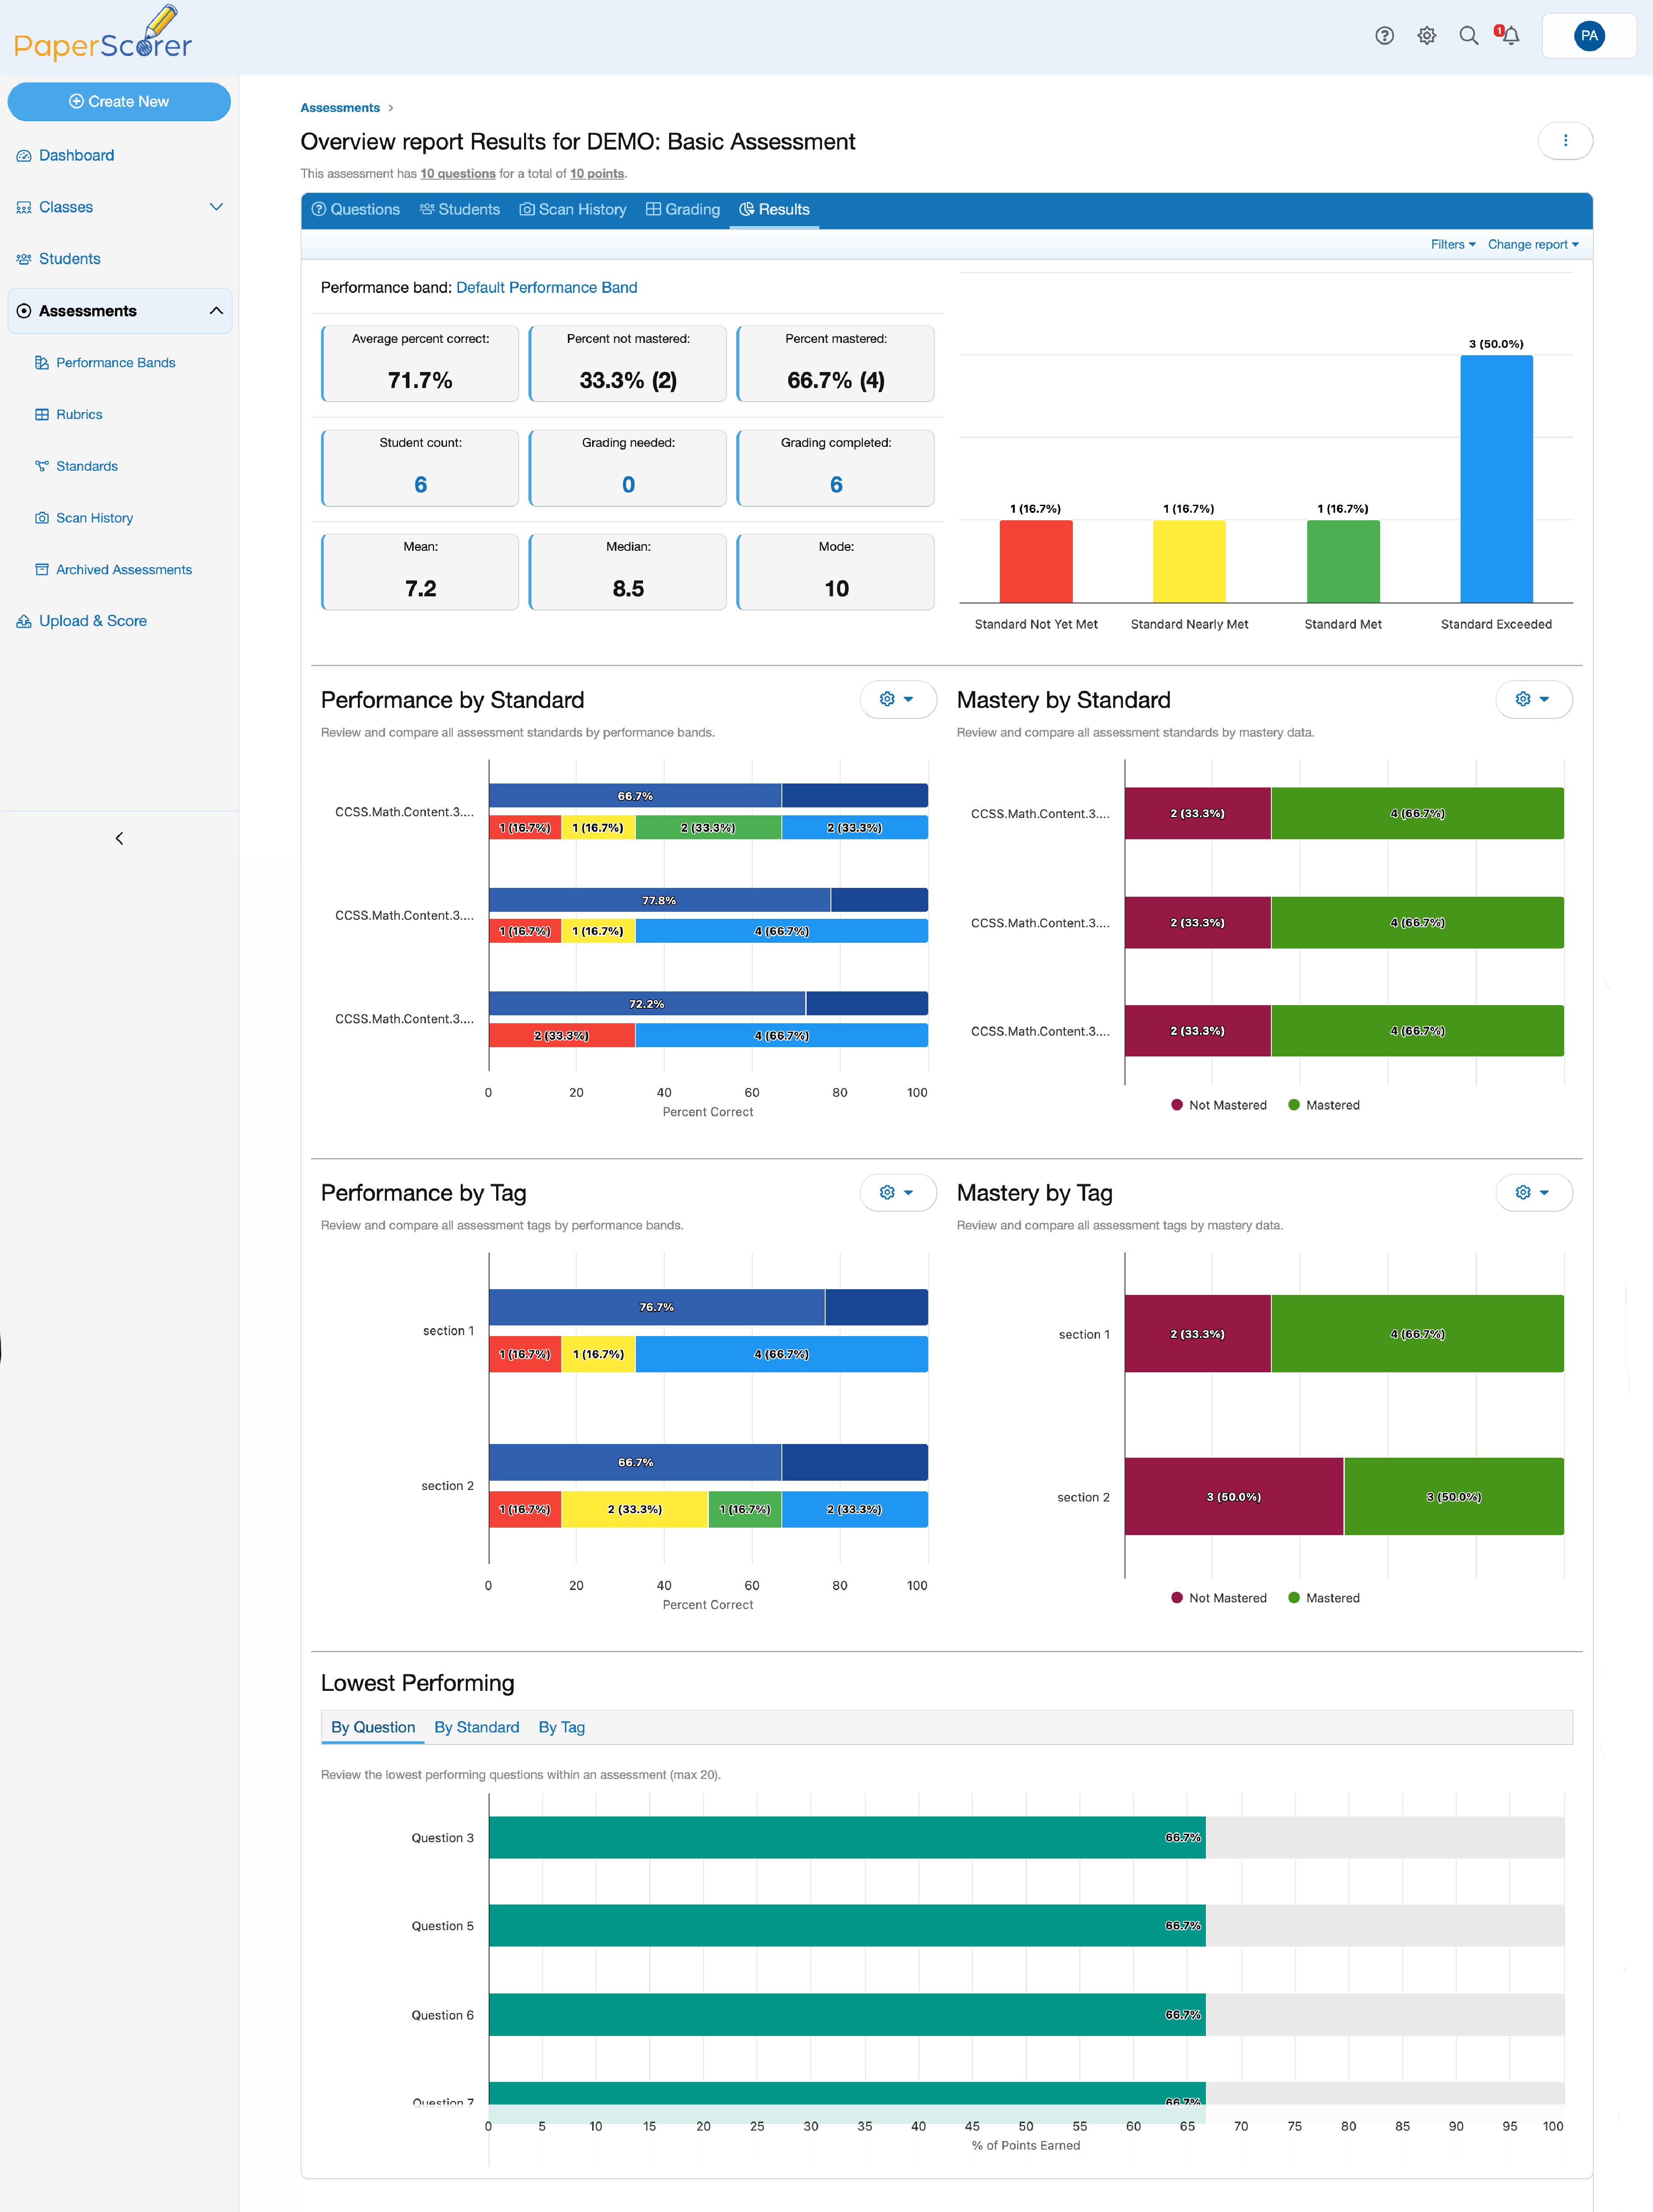Toggle Not Mastered legend in Mastery by Tag

pyautogui.click(x=1218, y=1598)
